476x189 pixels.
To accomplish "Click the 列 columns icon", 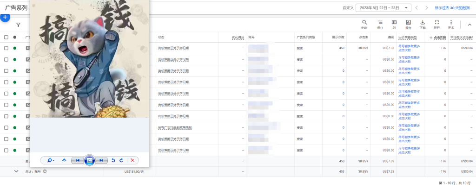I will click(394, 22).
